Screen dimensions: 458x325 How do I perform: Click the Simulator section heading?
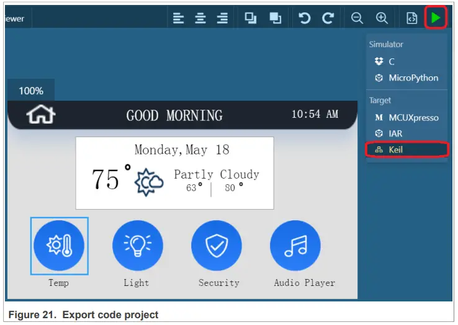click(x=386, y=45)
